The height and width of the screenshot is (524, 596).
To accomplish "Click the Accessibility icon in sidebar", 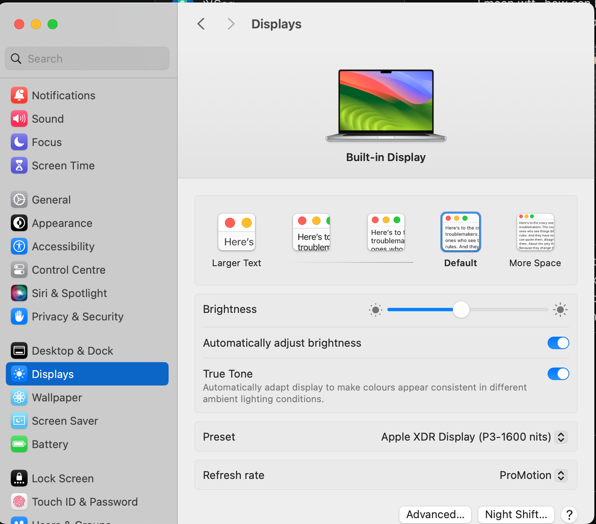I will click(19, 247).
